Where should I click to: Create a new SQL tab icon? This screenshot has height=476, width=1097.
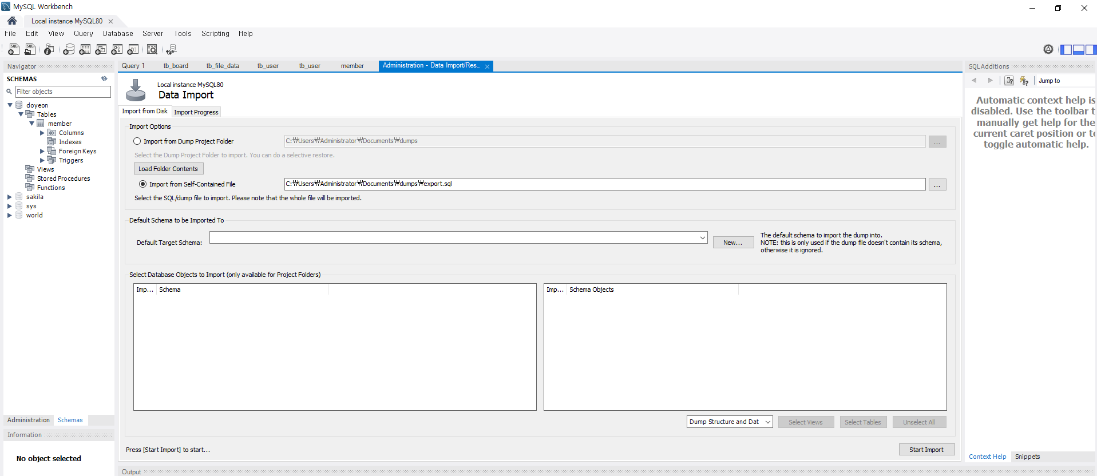pyautogui.click(x=14, y=50)
